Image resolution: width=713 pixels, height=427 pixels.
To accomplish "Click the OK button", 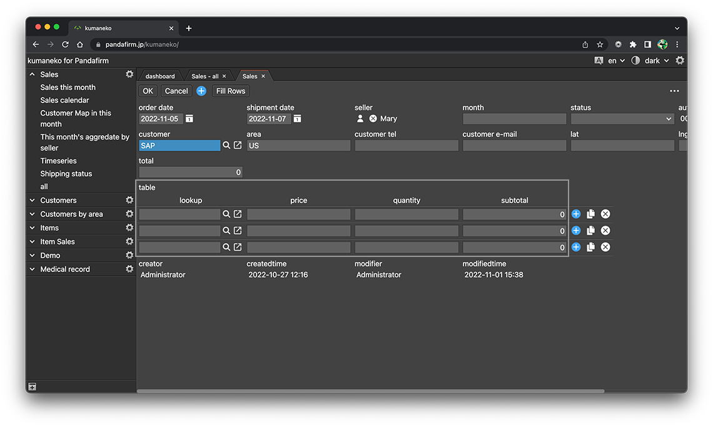I will coord(148,91).
